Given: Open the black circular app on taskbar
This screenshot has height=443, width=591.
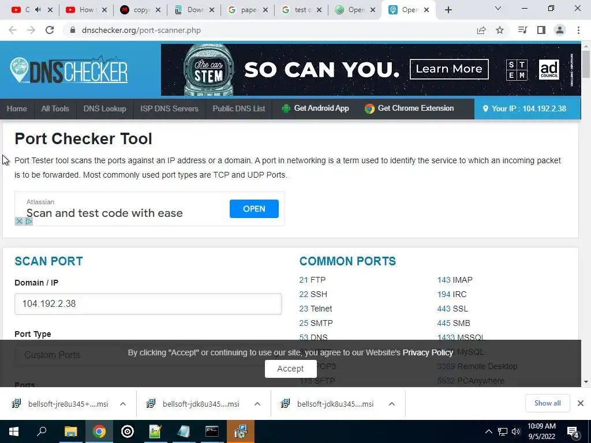Looking at the screenshot, I should click(x=128, y=431).
